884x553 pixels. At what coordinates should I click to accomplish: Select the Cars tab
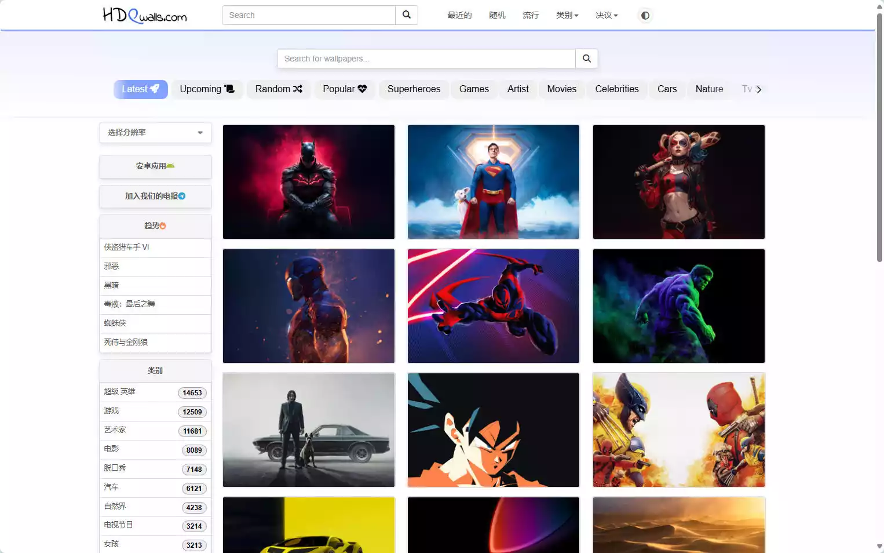click(667, 89)
